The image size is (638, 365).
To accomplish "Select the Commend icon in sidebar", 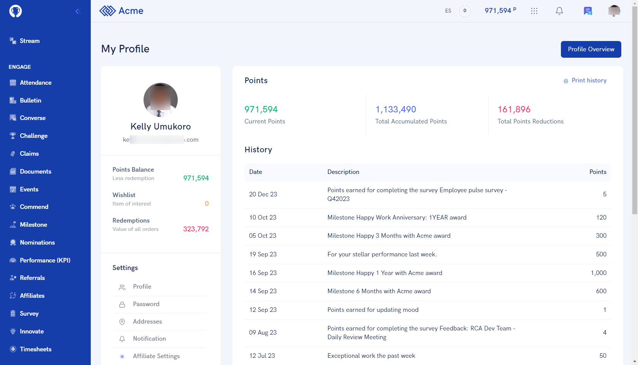I will coord(13,207).
